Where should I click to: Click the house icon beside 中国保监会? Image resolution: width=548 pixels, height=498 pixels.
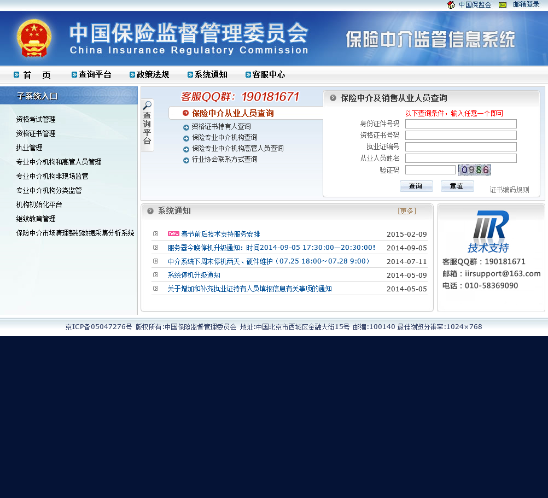(x=451, y=5)
